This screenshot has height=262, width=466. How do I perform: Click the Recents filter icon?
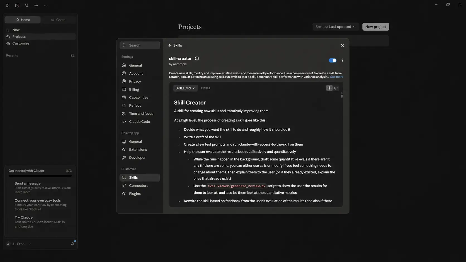(72, 55)
